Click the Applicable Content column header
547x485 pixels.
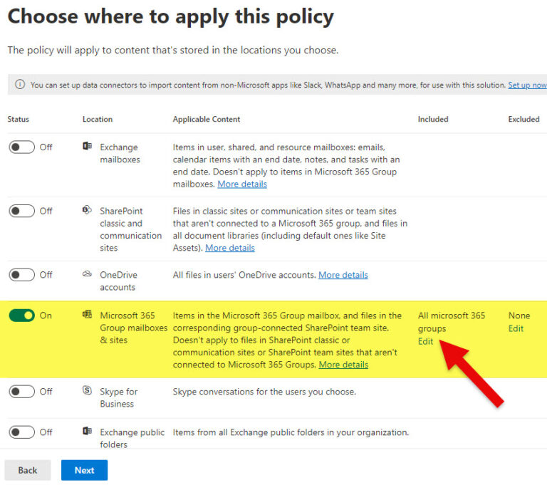pyautogui.click(x=206, y=120)
